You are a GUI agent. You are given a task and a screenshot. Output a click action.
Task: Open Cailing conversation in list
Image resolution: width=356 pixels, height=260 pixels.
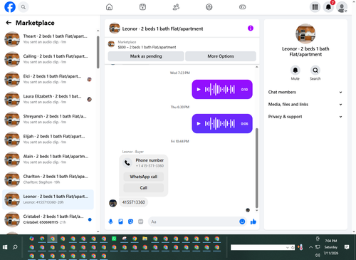[48, 59]
